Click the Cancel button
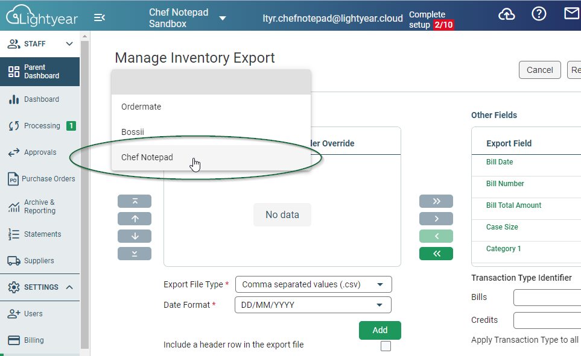581x356 pixels. point(539,70)
